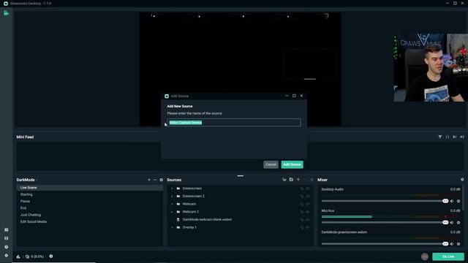The image size is (468, 263).
Task: Toggle visibility of Greenscreen 2 folder
Action: 308,197
